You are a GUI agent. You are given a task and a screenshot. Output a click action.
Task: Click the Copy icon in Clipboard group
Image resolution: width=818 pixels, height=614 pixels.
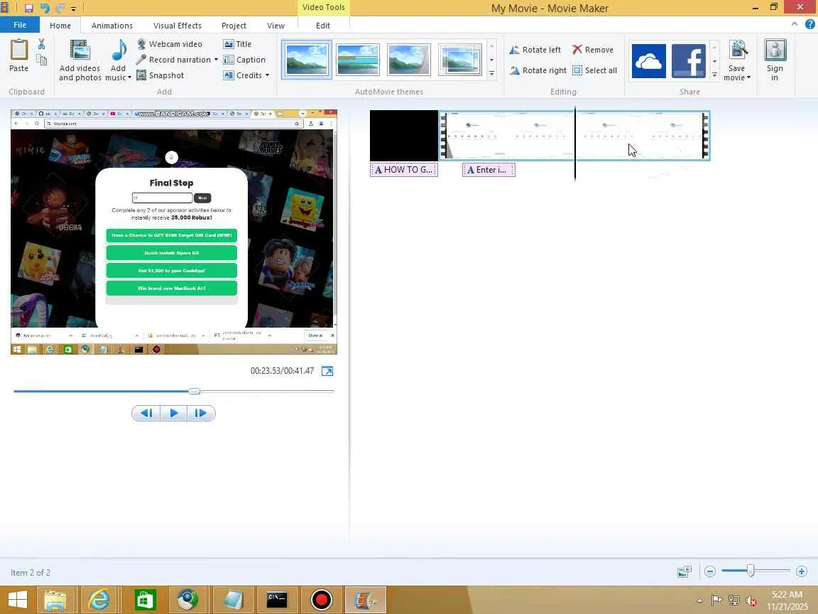41,60
